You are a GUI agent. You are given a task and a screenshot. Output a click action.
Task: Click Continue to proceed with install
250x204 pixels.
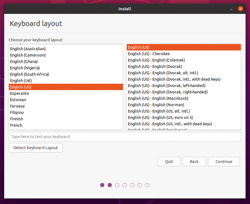[x=224, y=162]
